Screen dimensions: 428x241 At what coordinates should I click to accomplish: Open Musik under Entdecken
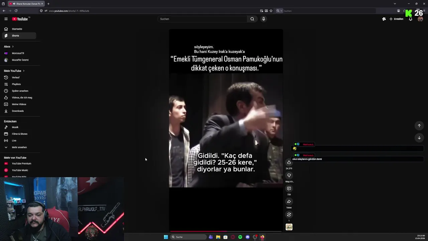point(19,127)
